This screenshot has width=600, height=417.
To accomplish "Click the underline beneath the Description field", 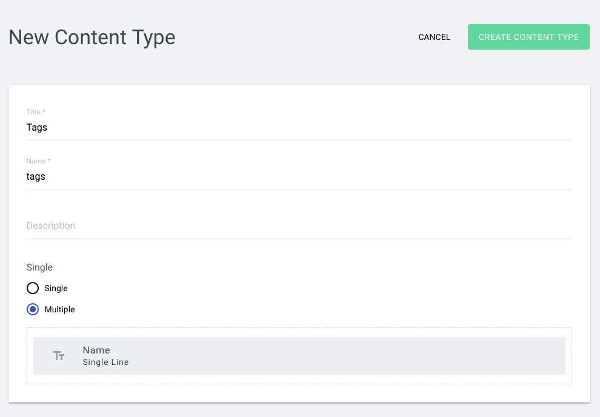I will point(299,238).
